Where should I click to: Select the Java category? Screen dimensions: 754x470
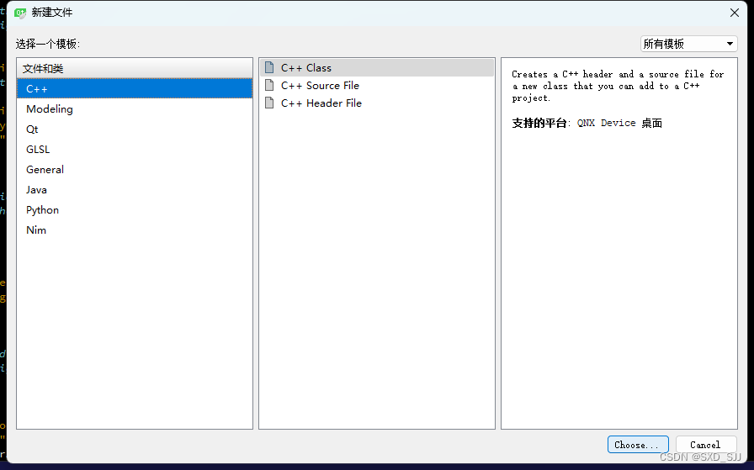(x=135, y=190)
